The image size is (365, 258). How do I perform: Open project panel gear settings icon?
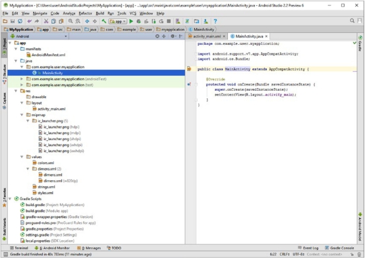(173, 36)
